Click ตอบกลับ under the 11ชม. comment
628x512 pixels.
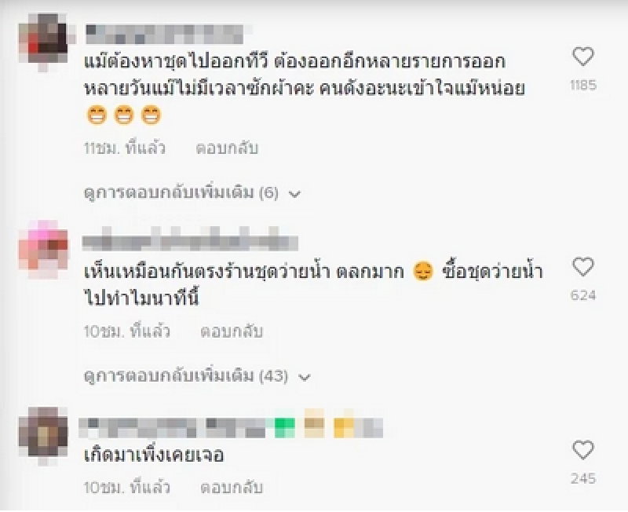tap(227, 148)
